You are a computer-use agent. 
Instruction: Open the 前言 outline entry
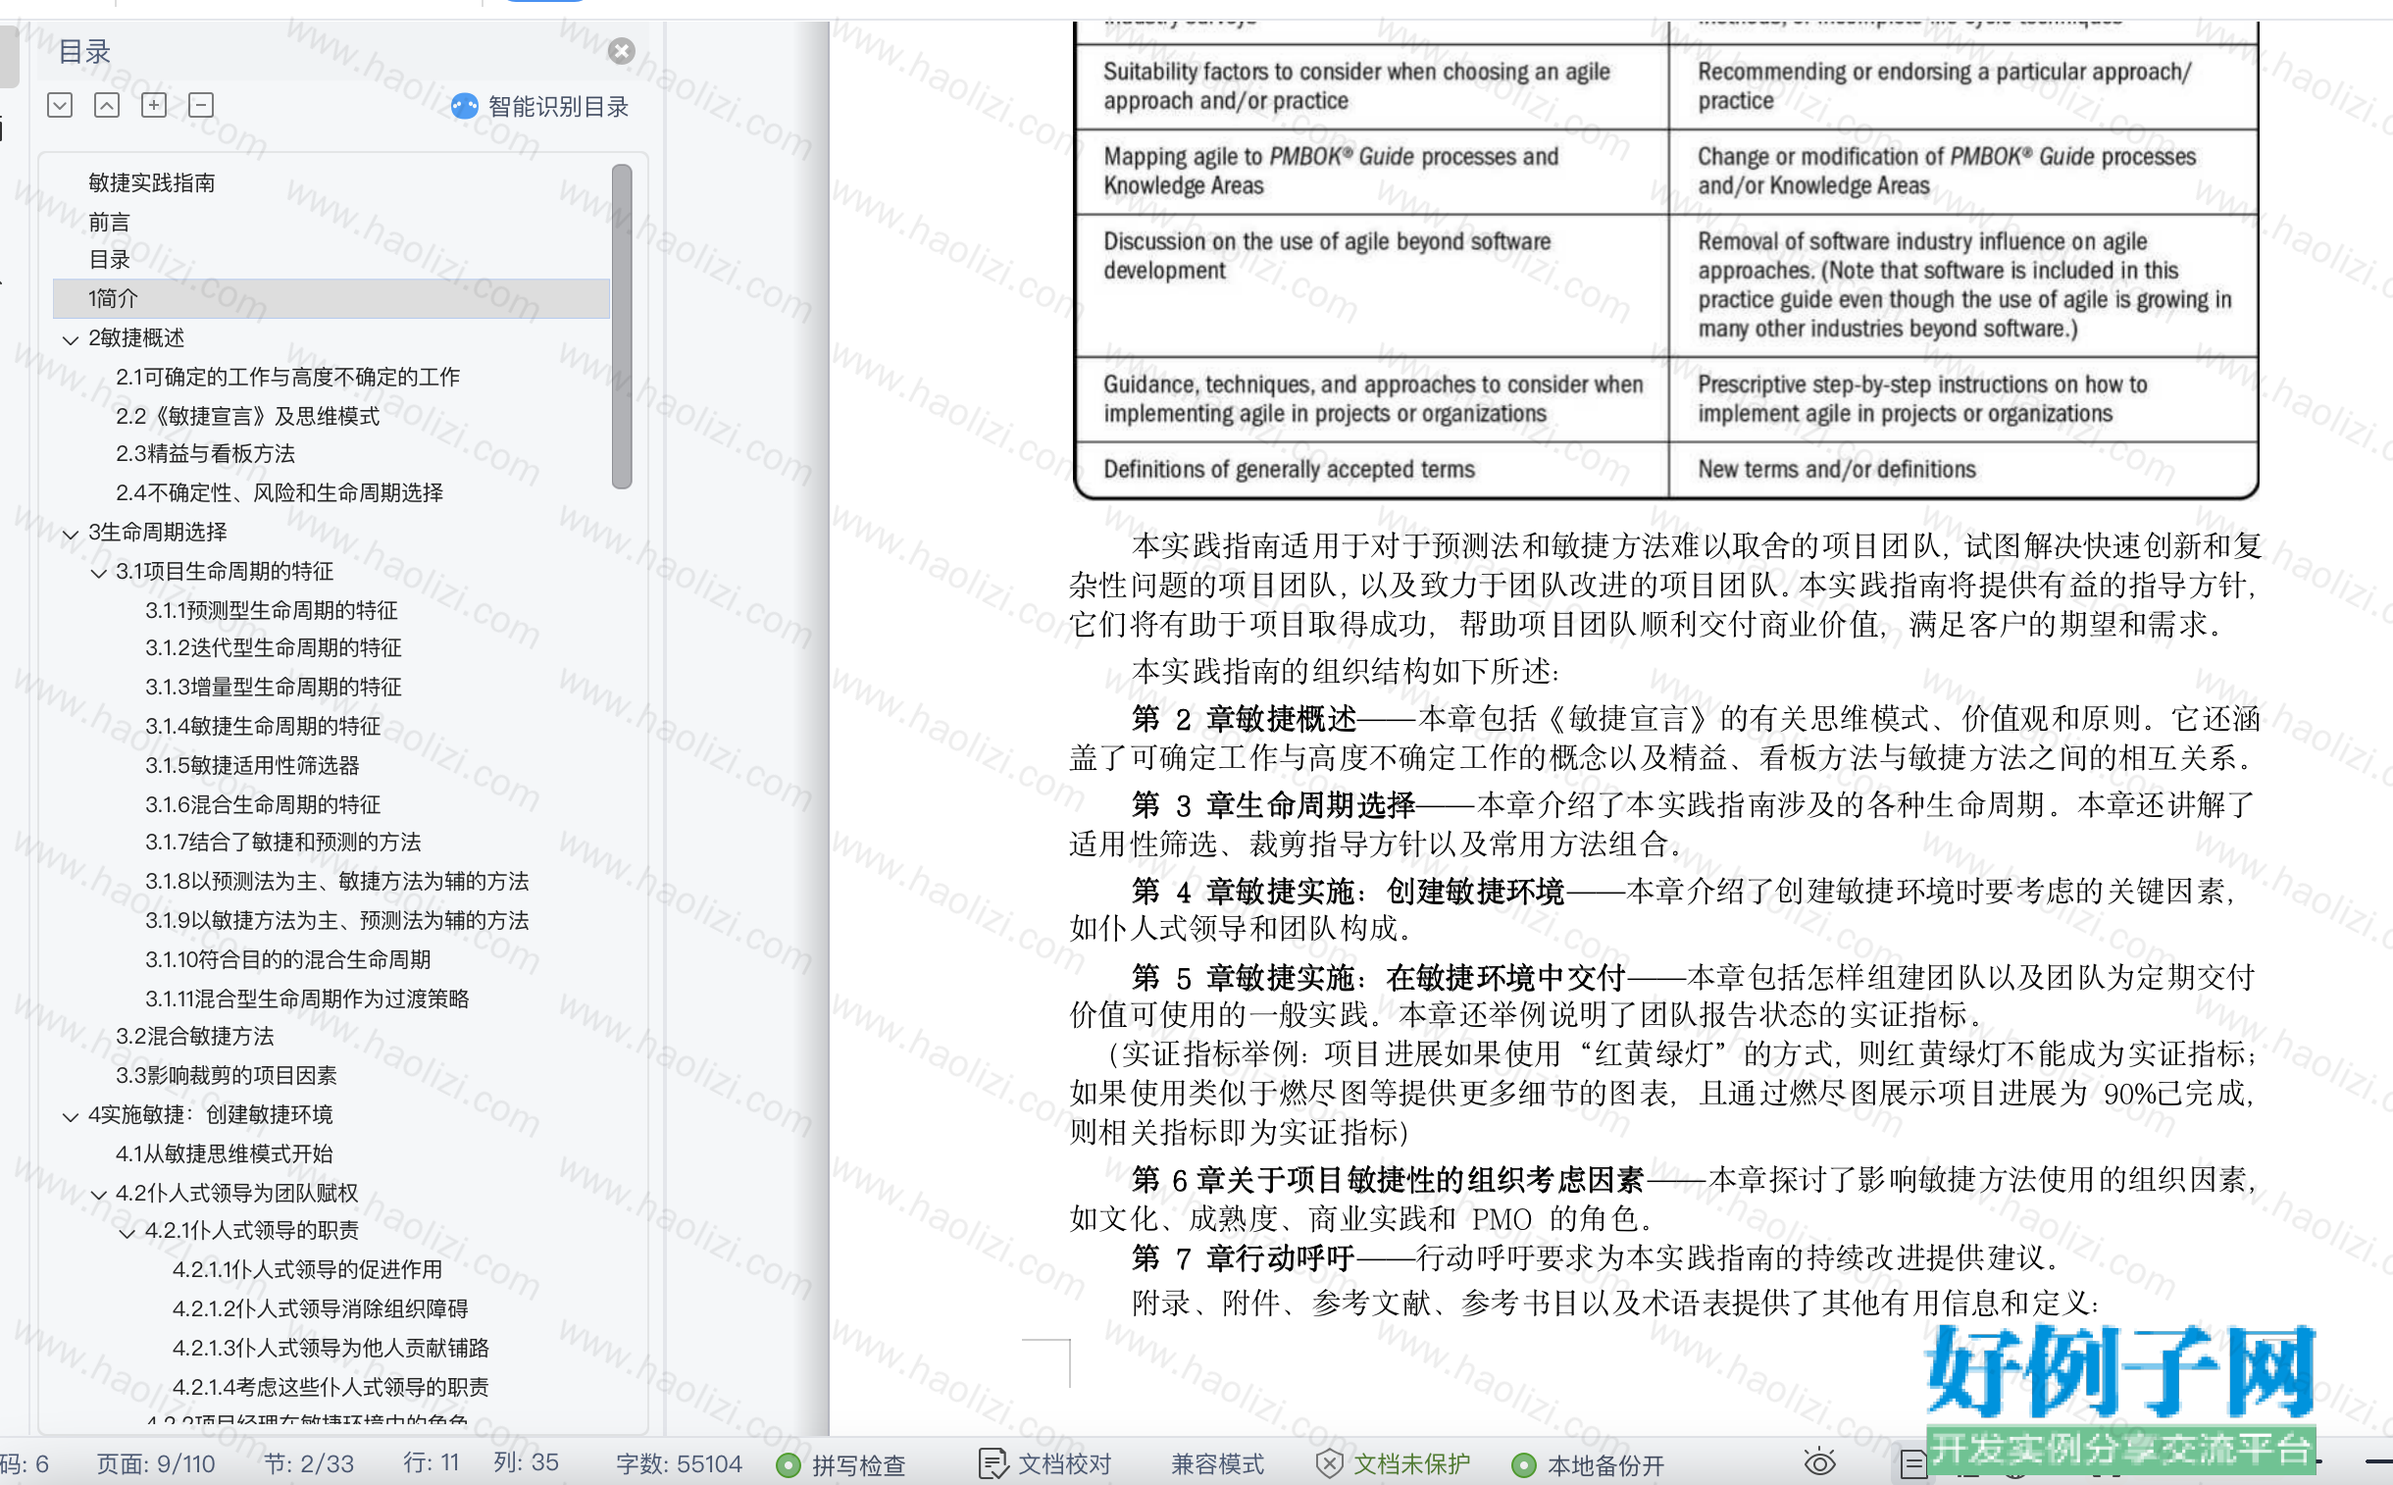pos(109,222)
